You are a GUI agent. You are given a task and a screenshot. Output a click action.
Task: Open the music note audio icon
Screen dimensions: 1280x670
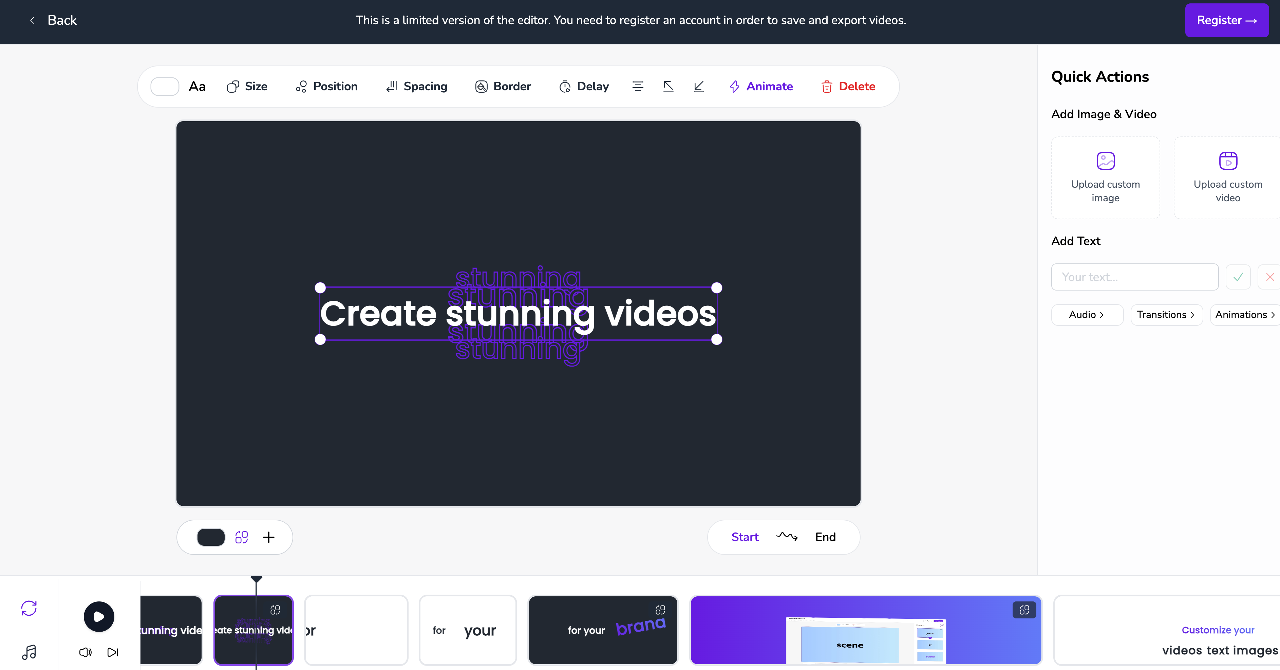pos(29,652)
